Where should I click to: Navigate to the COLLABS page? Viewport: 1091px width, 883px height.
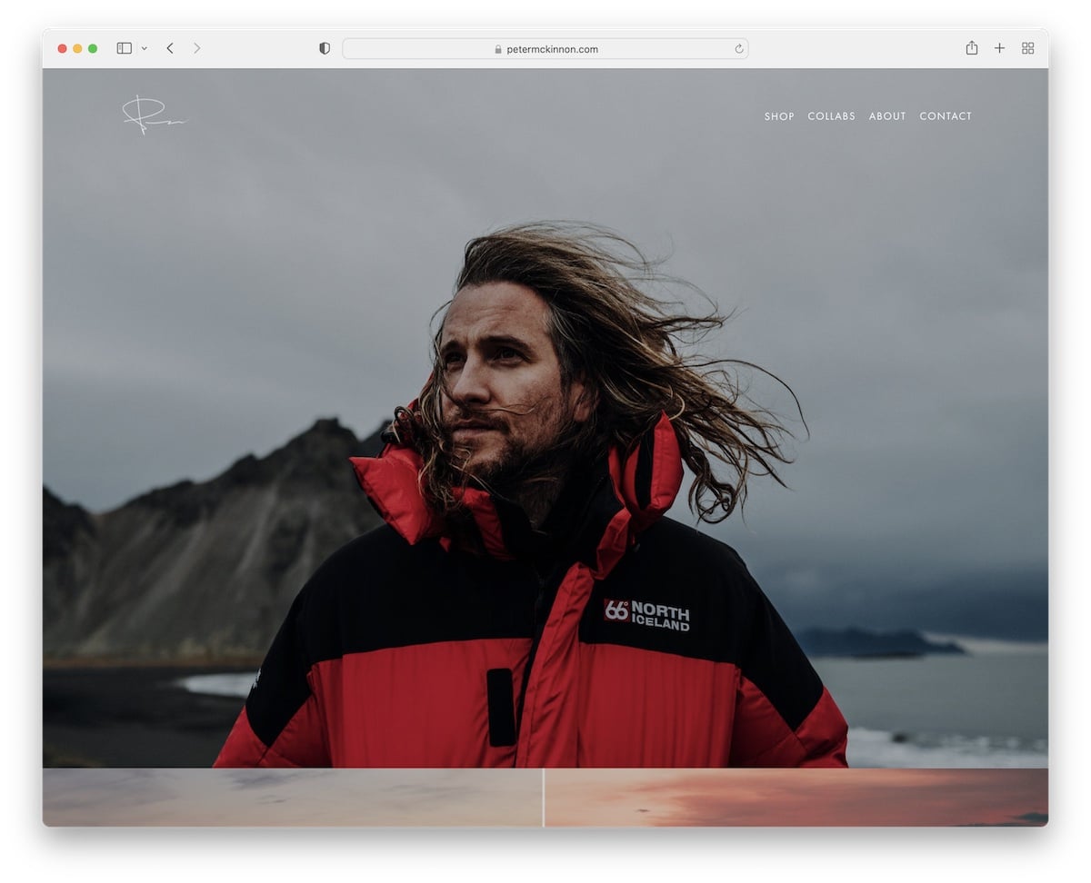(831, 116)
